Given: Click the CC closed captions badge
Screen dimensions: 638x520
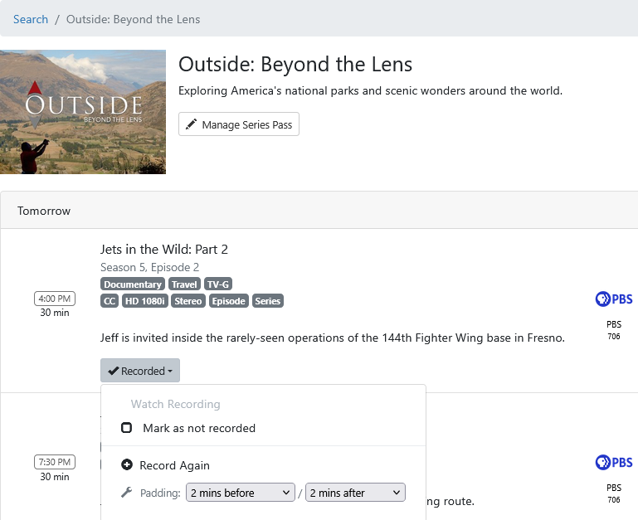Looking at the screenshot, I should pyautogui.click(x=110, y=301).
